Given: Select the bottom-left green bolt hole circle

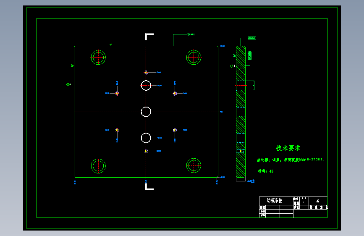Looking at the screenshot, I should click(98, 166).
